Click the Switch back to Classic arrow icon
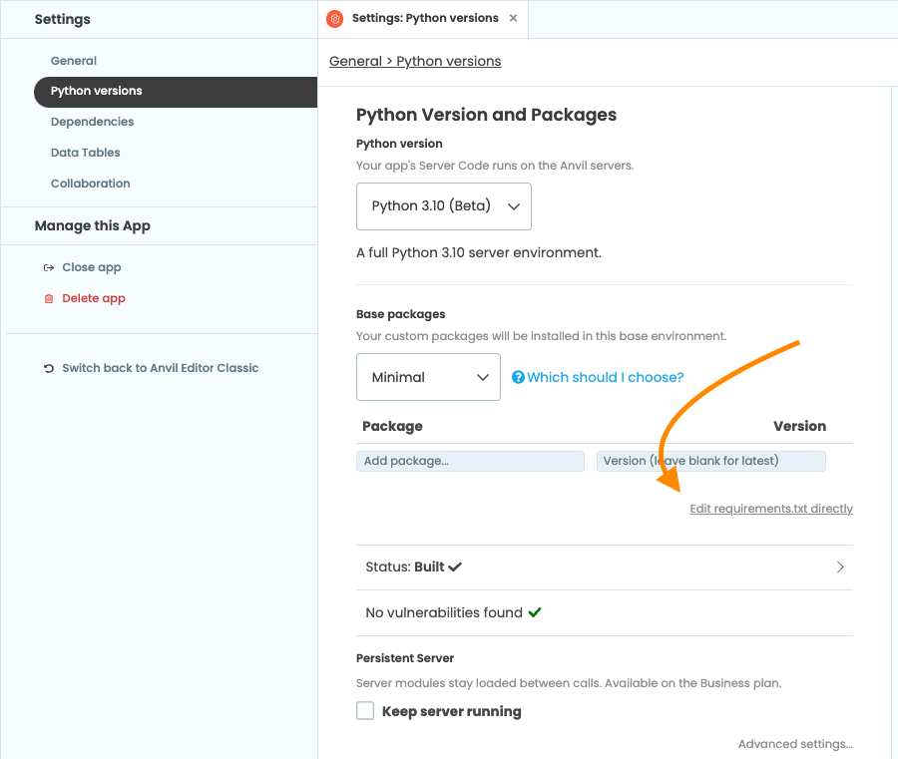This screenshot has height=759, width=898. pyautogui.click(x=49, y=368)
